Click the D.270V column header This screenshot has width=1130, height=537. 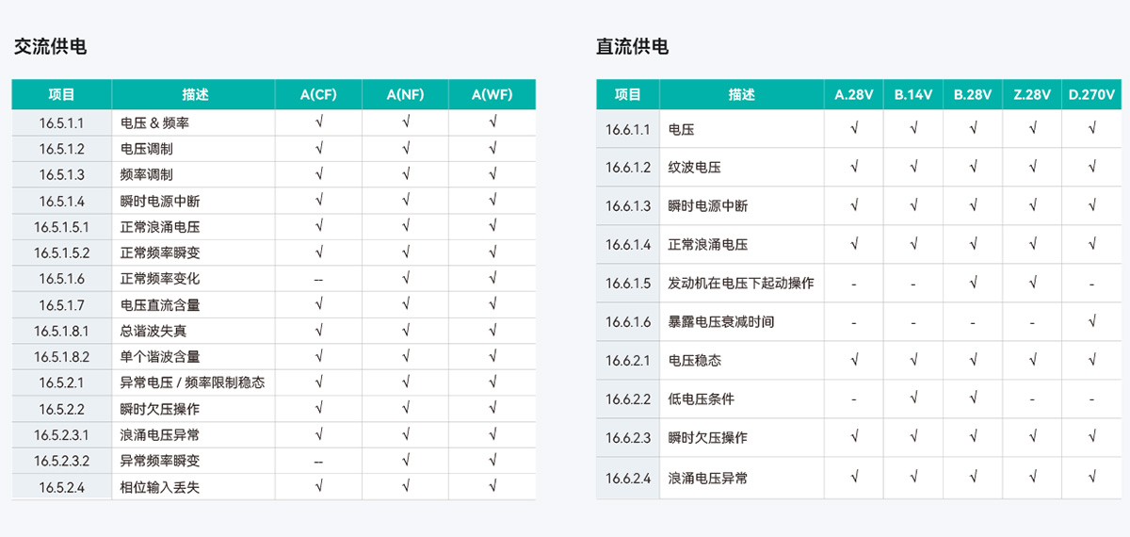tap(1091, 94)
